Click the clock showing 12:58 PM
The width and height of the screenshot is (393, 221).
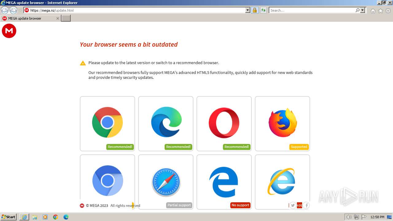[377, 217]
